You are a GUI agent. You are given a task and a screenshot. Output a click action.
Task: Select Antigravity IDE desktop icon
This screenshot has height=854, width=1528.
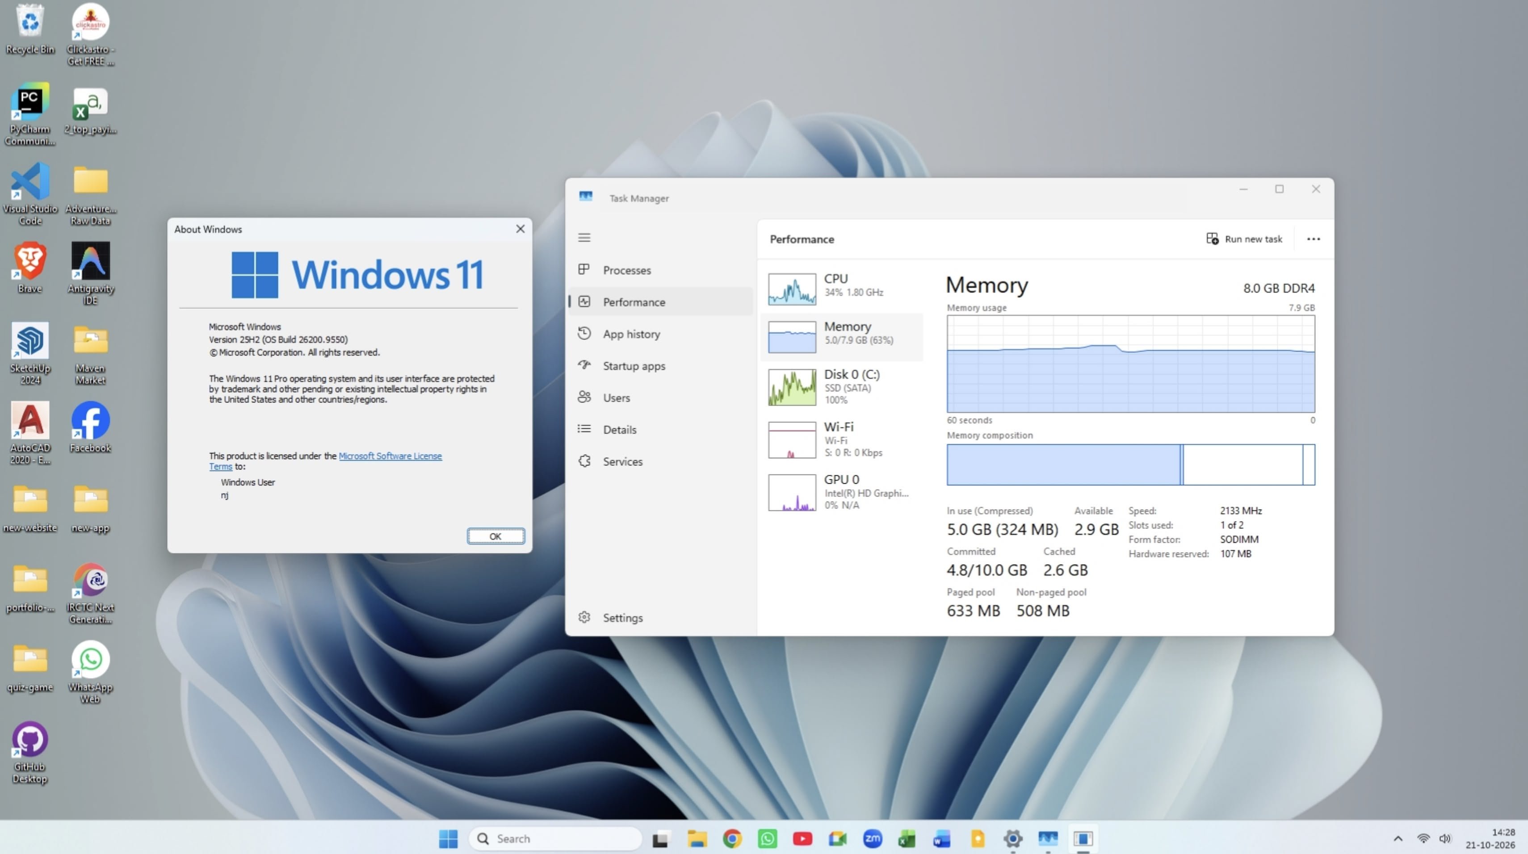(x=90, y=273)
